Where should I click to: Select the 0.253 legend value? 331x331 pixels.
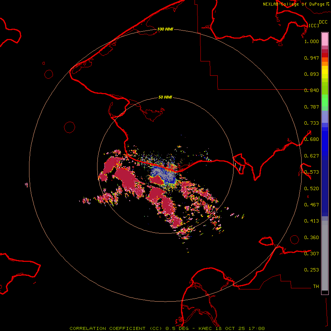(x=312, y=270)
